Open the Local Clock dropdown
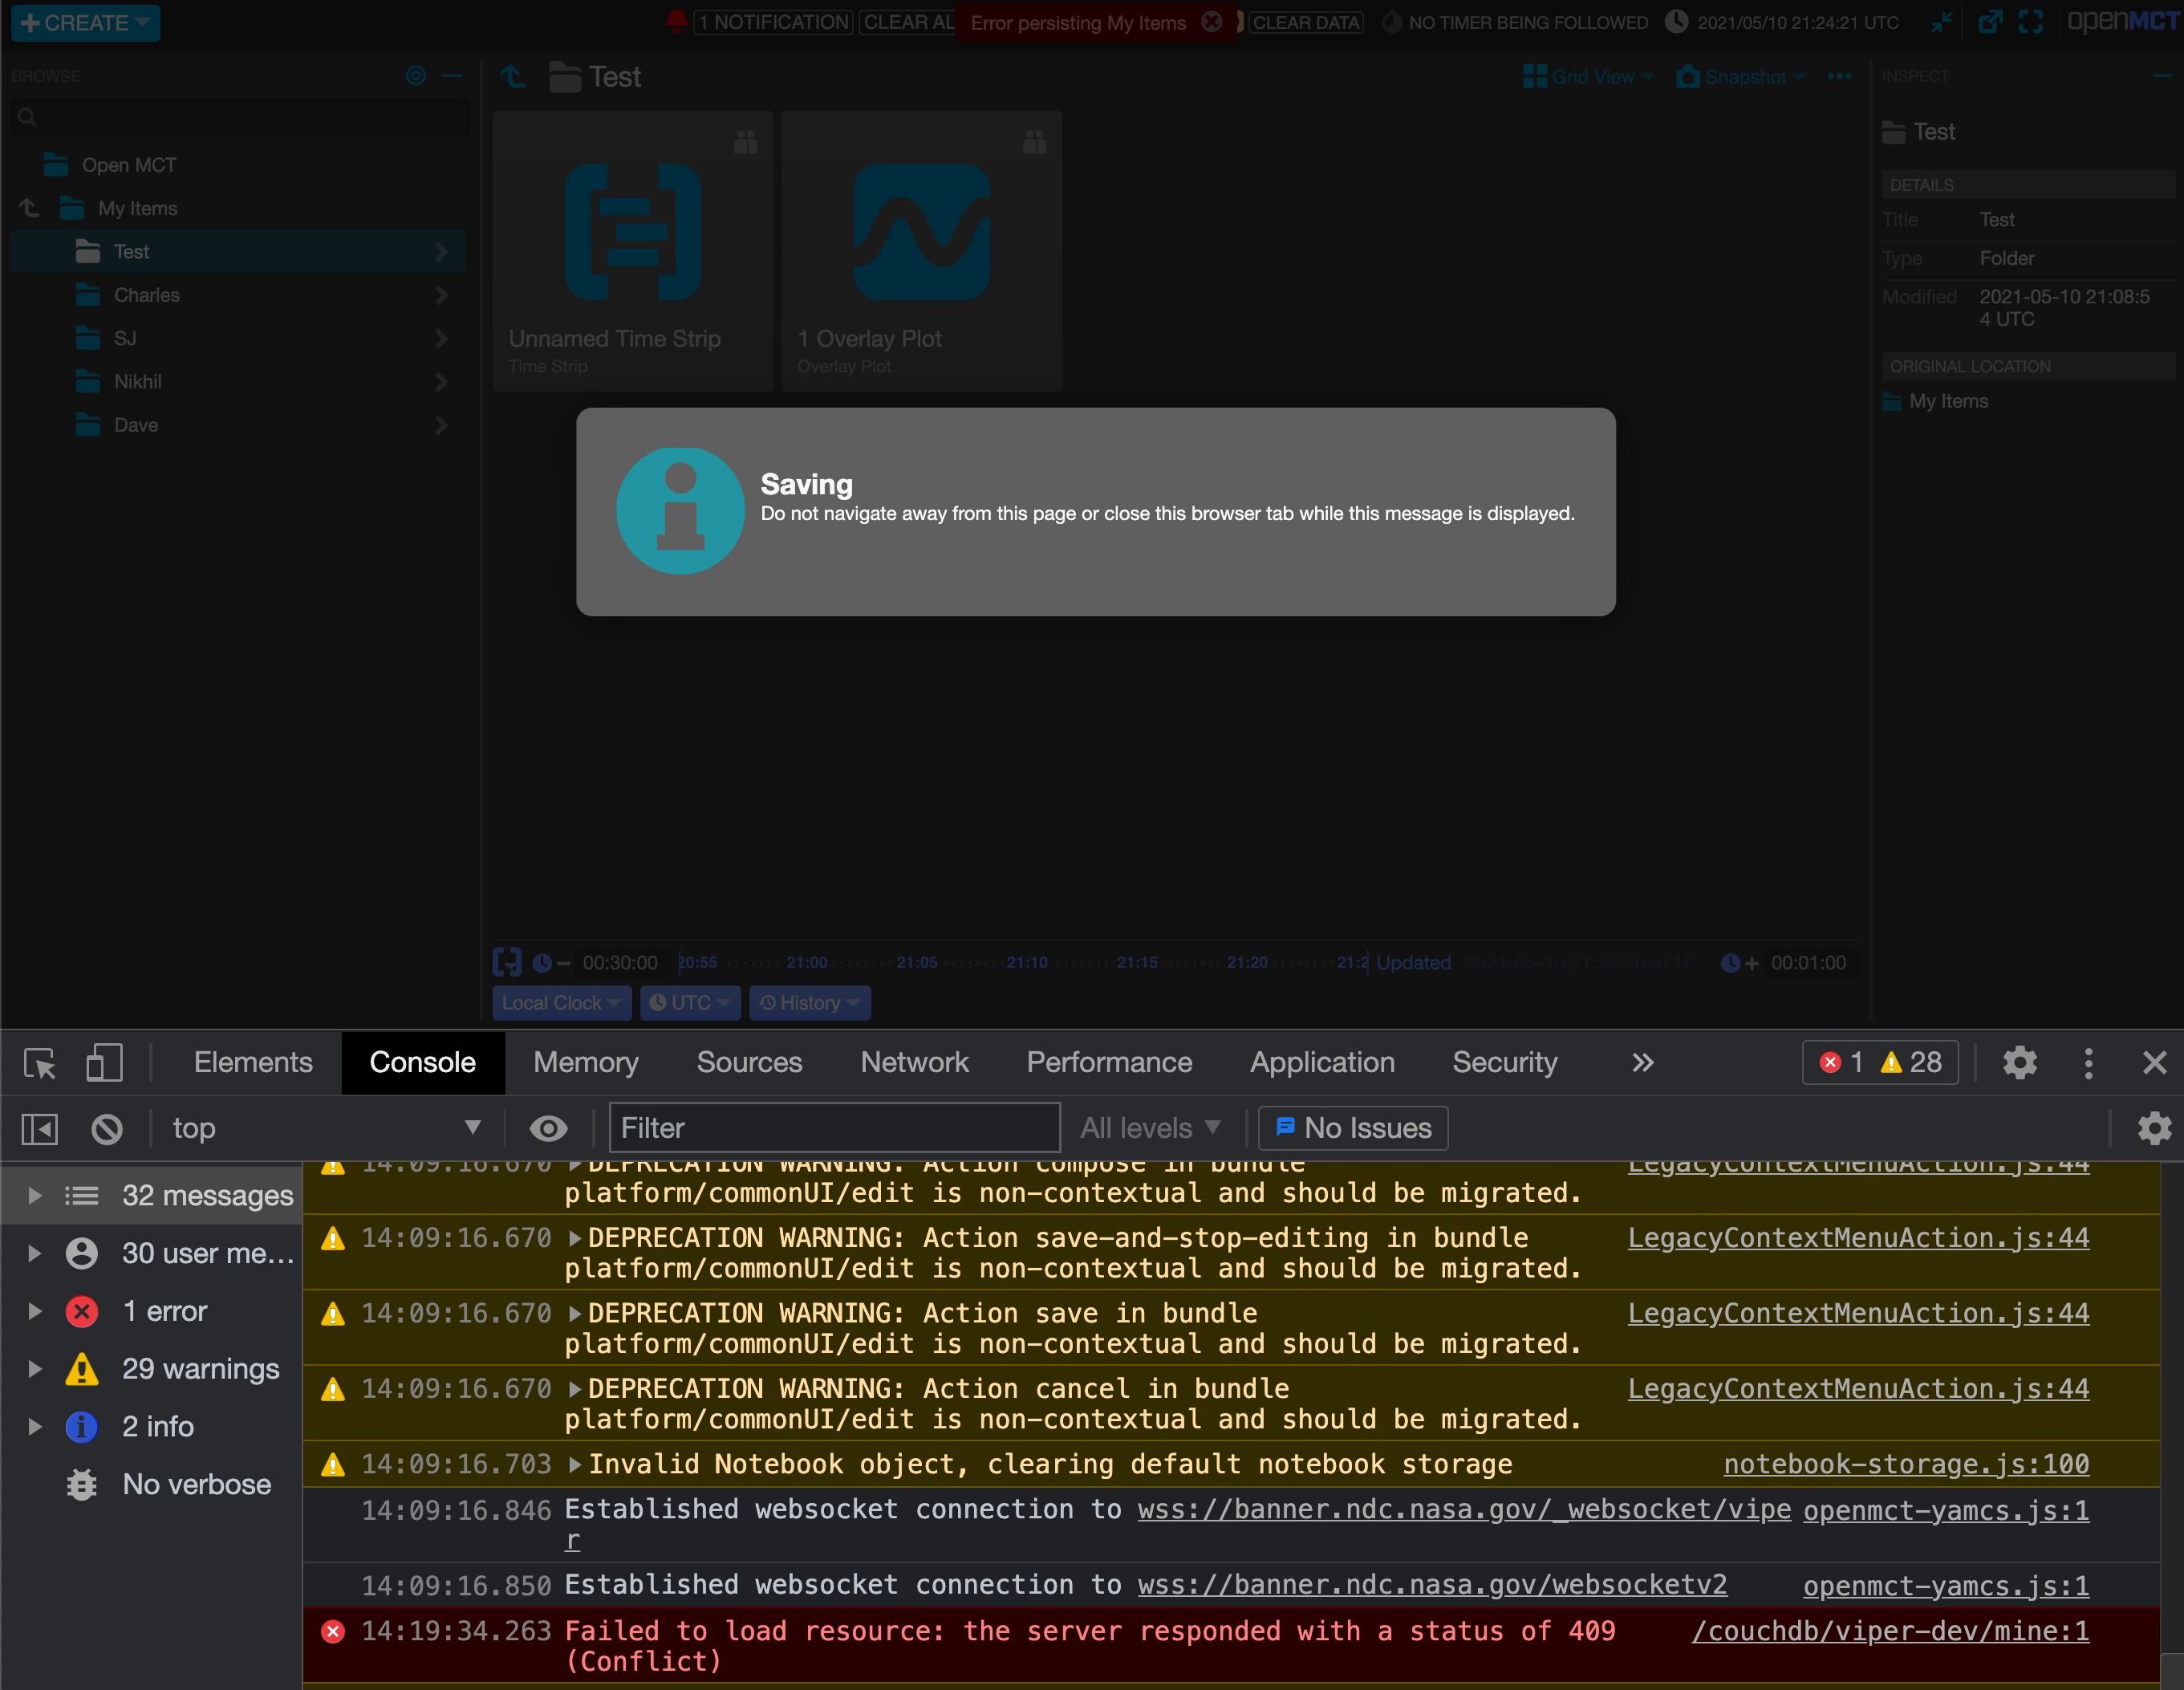The width and height of the screenshot is (2184, 1690). click(x=561, y=1003)
